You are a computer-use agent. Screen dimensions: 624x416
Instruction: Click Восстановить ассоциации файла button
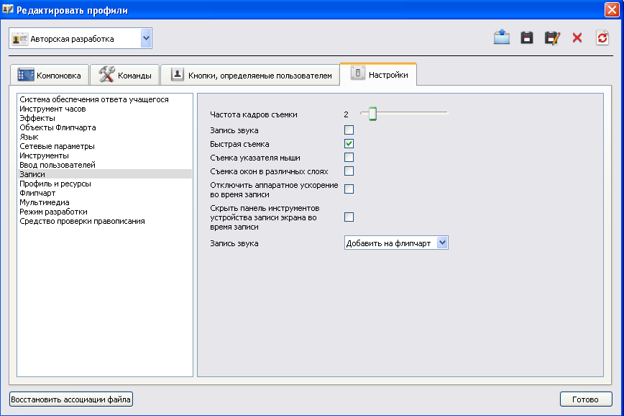pyautogui.click(x=71, y=399)
